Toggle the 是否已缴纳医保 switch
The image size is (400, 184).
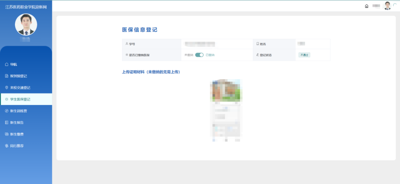click(199, 55)
